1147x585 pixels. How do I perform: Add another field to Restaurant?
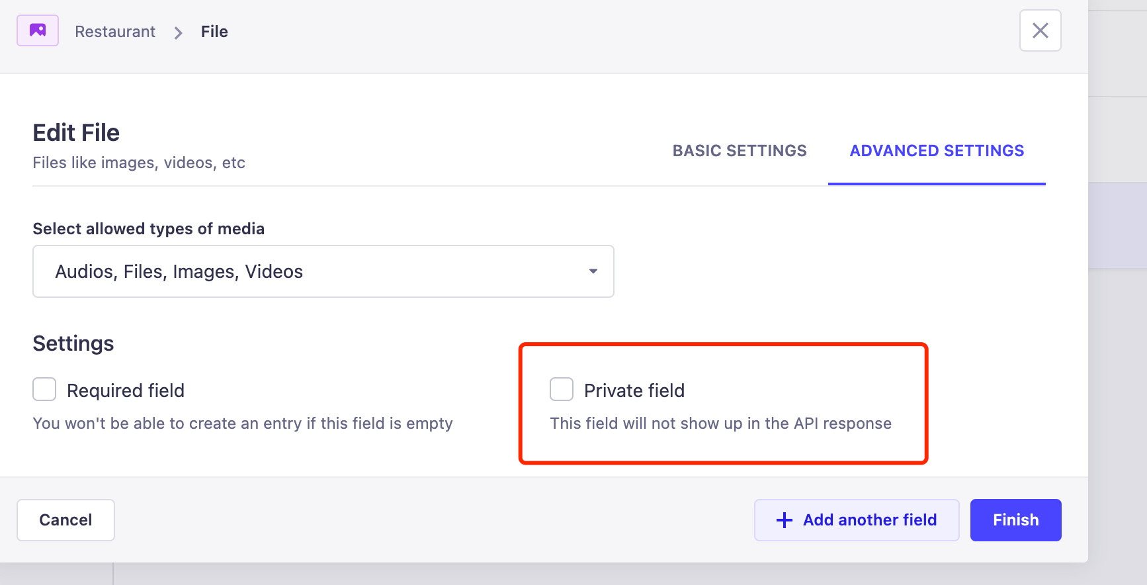pos(856,520)
